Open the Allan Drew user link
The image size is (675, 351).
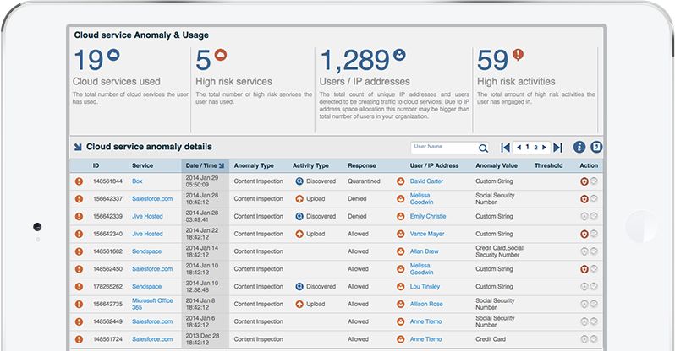pos(425,251)
